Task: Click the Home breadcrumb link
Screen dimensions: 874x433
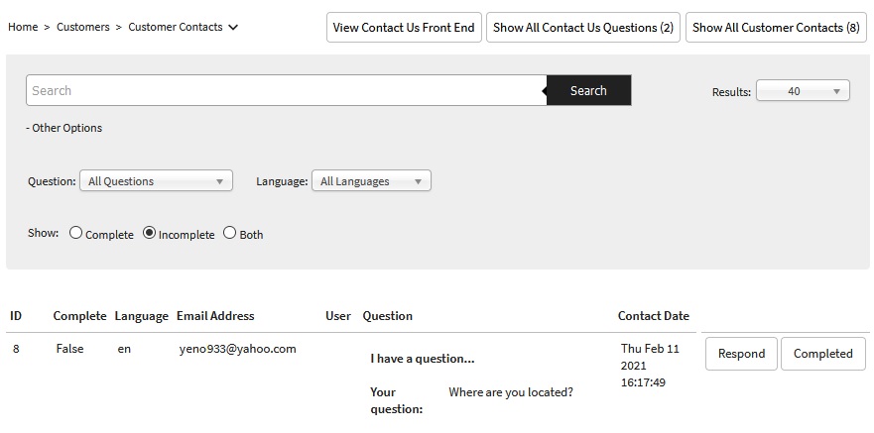Action: [23, 27]
